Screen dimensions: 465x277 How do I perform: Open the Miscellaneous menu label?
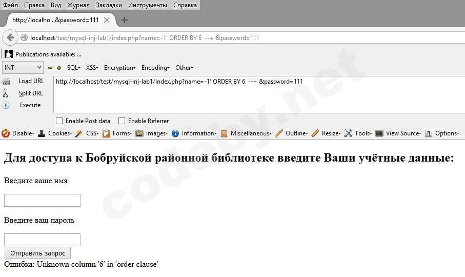click(251, 133)
